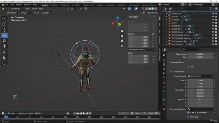The image size is (219, 123).
Task: Select the Cursor tool in toolbar
Action: (x=4, y=24)
